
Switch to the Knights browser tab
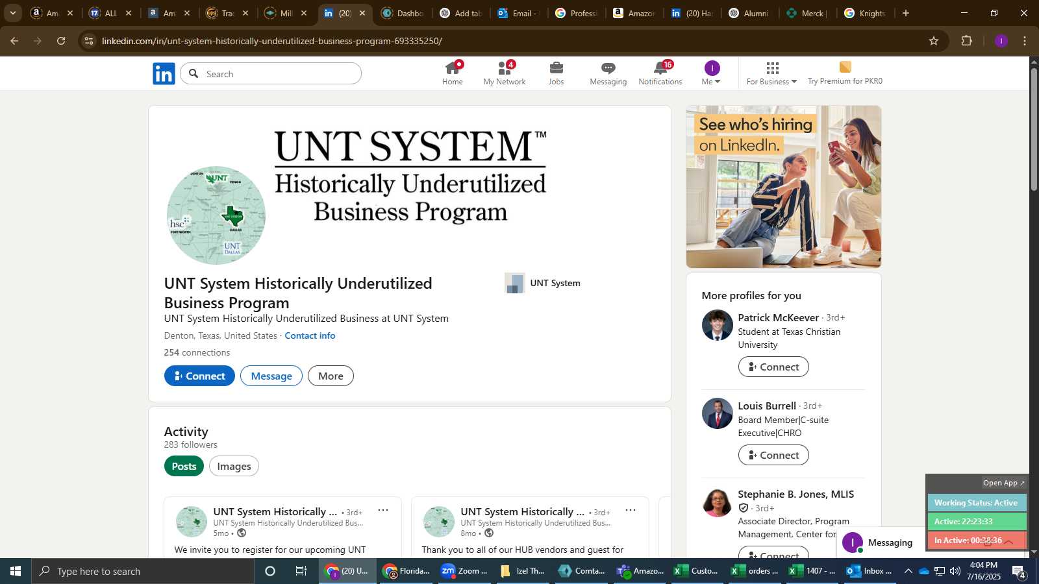pyautogui.click(x=865, y=13)
